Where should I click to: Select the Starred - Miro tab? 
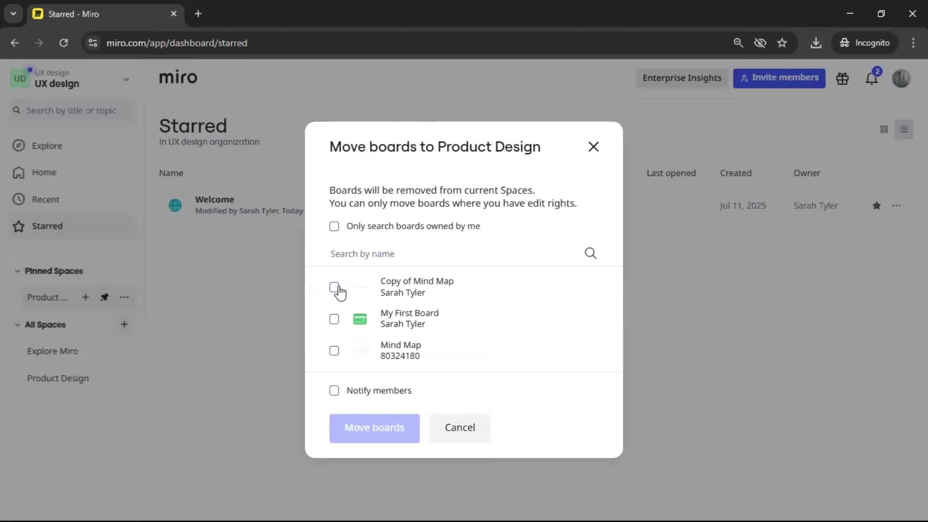tap(105, 14)
